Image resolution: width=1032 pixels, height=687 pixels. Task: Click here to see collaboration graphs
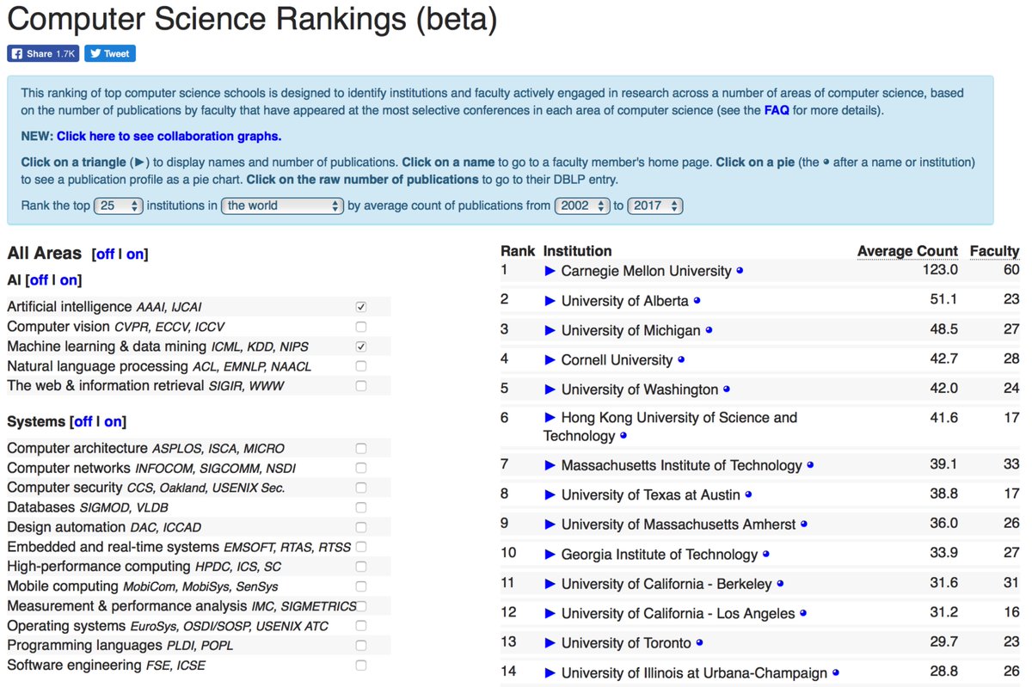point(169,136)
